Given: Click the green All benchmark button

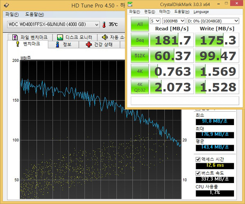Looking at the screenshot, I should click(x=140, y=24).
